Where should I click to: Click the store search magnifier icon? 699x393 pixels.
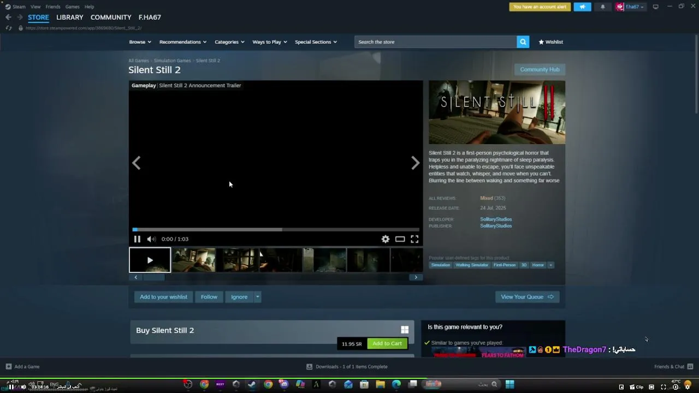pyautogui.click(x=523, y=42)
